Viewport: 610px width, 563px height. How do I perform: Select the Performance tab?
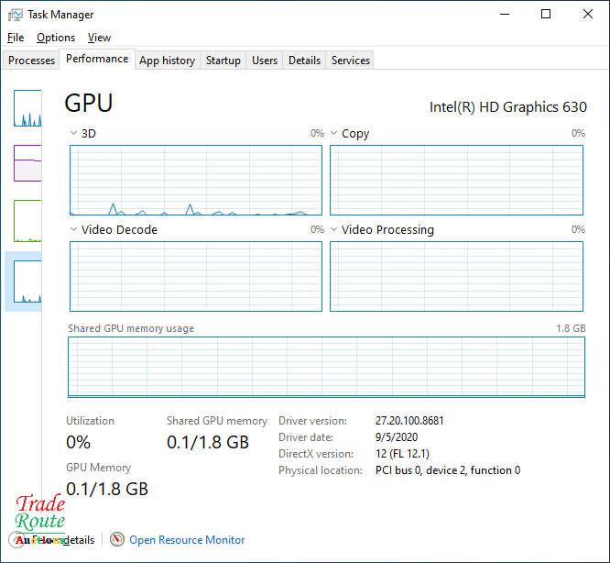[x=97, y=59]
